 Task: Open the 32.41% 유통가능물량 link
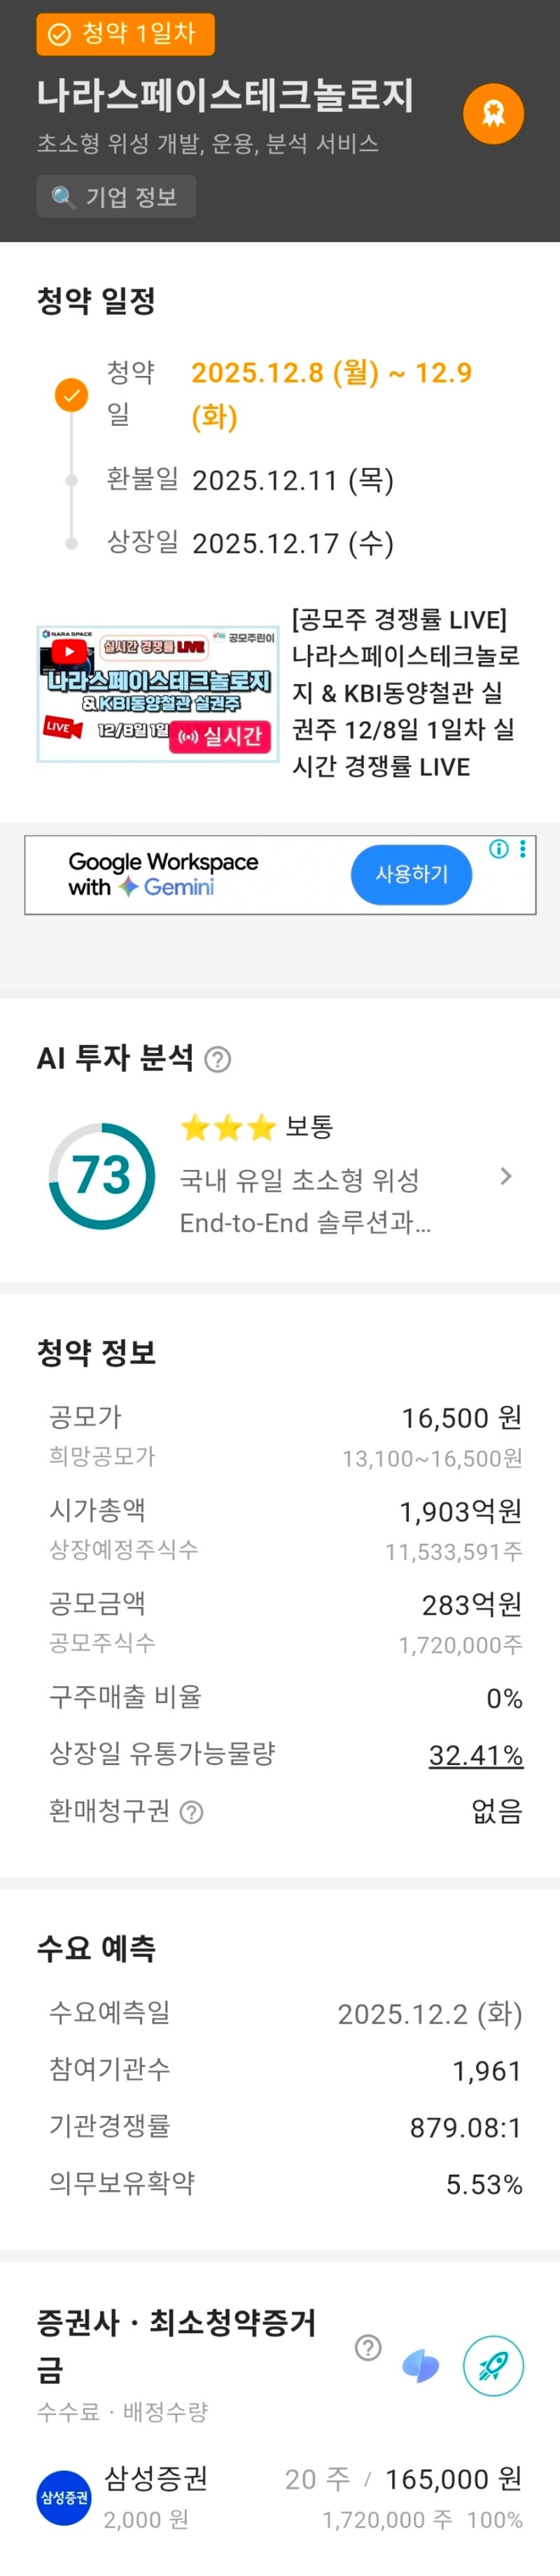point(475,1755)
